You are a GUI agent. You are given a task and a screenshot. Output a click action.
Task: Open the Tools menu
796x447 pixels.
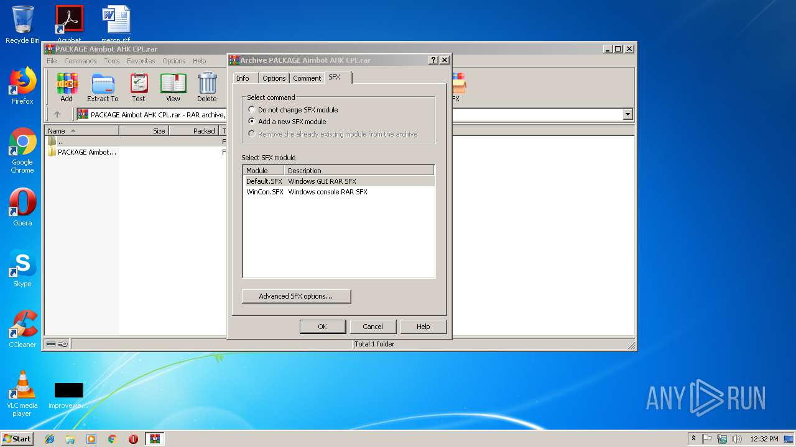(112, 61)
